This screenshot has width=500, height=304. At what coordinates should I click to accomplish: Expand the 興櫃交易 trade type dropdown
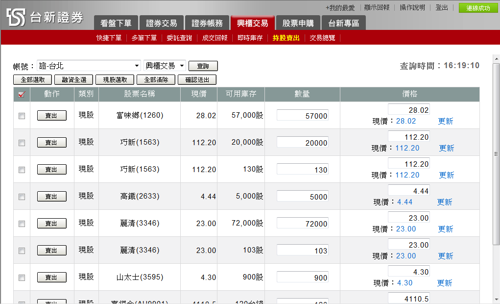(165, 66)
